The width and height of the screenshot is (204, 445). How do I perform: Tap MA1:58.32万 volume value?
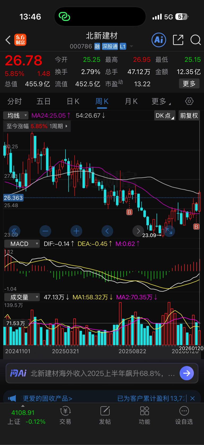click(93, 297)
